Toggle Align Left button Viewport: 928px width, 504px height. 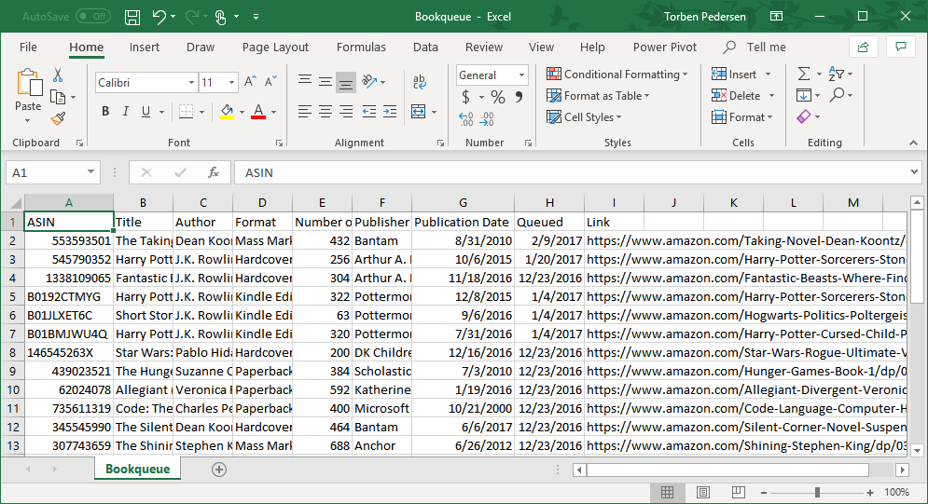click(305, 111)
